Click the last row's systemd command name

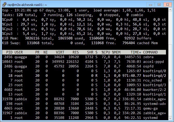pos(150,118)
